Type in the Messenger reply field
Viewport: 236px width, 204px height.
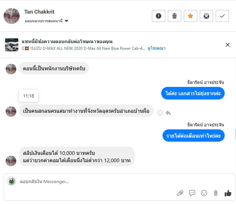pos(100,182)
